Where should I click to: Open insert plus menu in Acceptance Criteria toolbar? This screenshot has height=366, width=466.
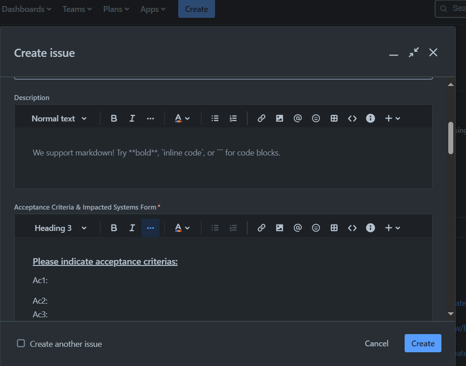[392, 228]
